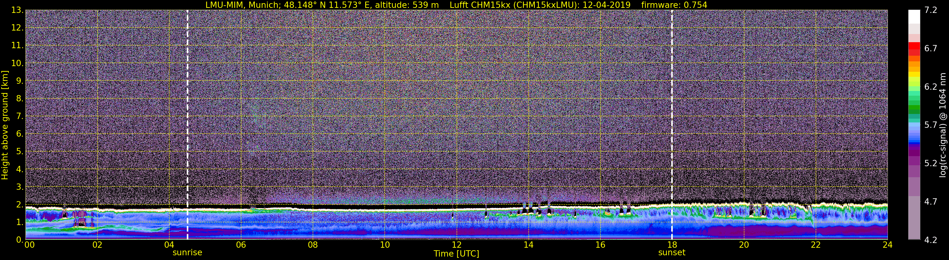Click the x-axis tick label '24'

pyautogui.click(x=888, y=245)
